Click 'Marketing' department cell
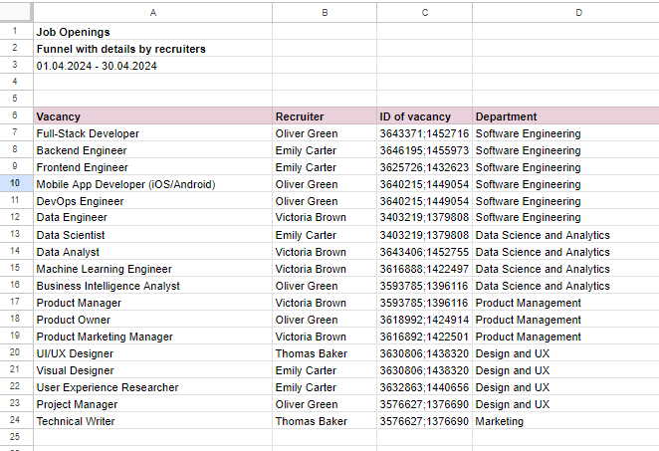This screenshot has height=451, width=659. [565, 421]
